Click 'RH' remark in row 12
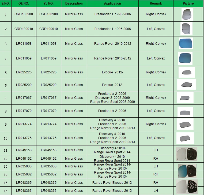Screen dimensions: 204x195 point(156,158)
